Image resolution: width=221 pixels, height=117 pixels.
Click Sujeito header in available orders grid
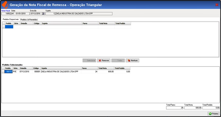pos(62,24)
